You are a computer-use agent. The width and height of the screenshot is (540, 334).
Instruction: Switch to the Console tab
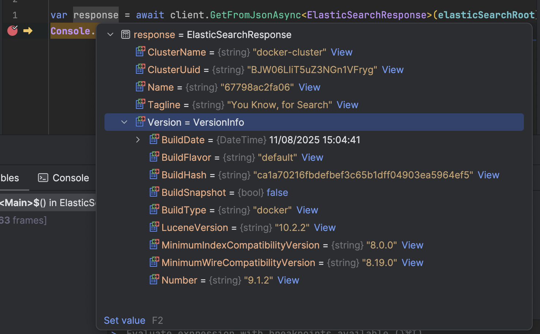(70, 178)
